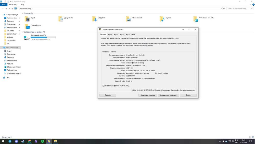The height and width of the screenshot is (144, 255).
Task: Open Spotify from the taskbar
Action: click(x=42, y=141)
